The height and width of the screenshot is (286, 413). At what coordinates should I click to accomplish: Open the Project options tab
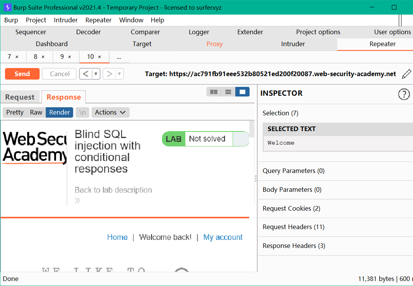tap(318, 32)
